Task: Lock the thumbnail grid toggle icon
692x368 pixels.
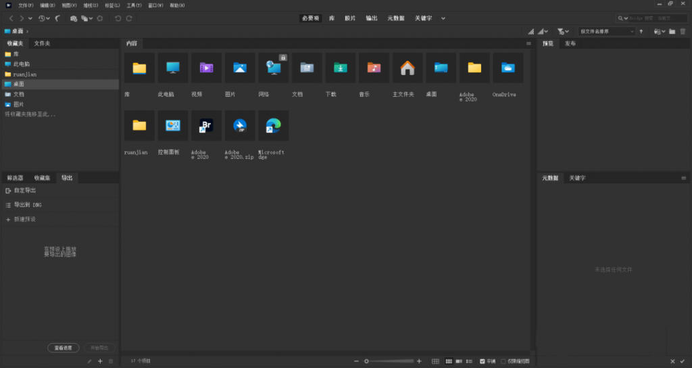Action: coord(435,361)
